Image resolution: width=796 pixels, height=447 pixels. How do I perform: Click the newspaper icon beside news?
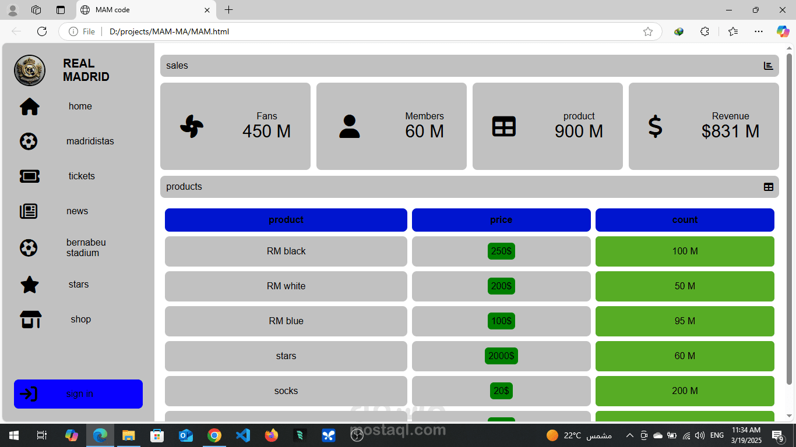coord(29,211)
